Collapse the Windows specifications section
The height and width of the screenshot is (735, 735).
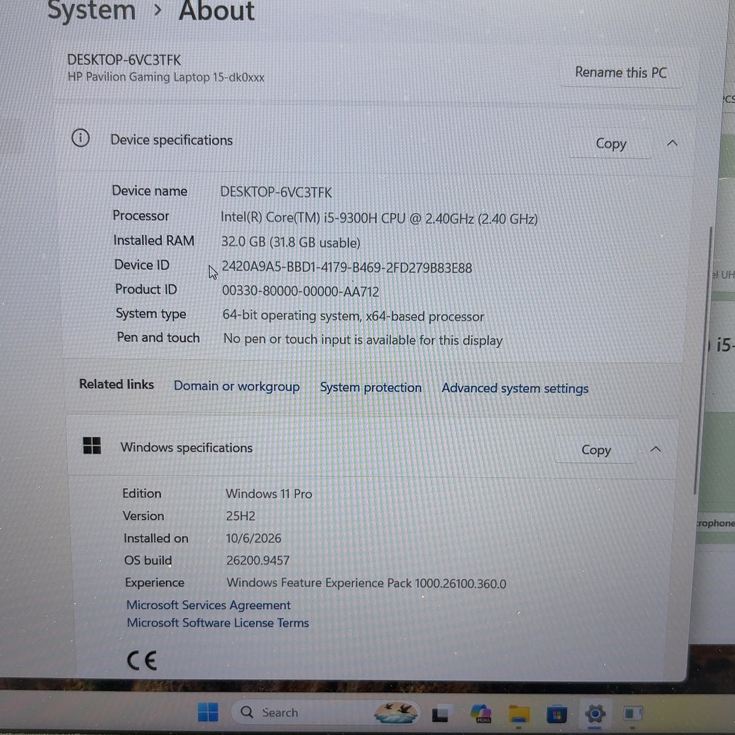655,449
